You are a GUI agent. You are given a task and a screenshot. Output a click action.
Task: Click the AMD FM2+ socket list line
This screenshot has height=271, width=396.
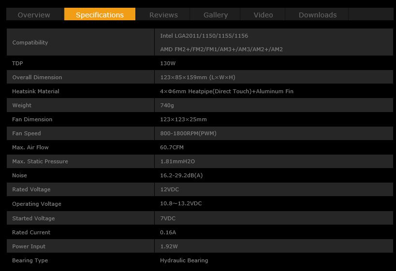pos(221,49)
